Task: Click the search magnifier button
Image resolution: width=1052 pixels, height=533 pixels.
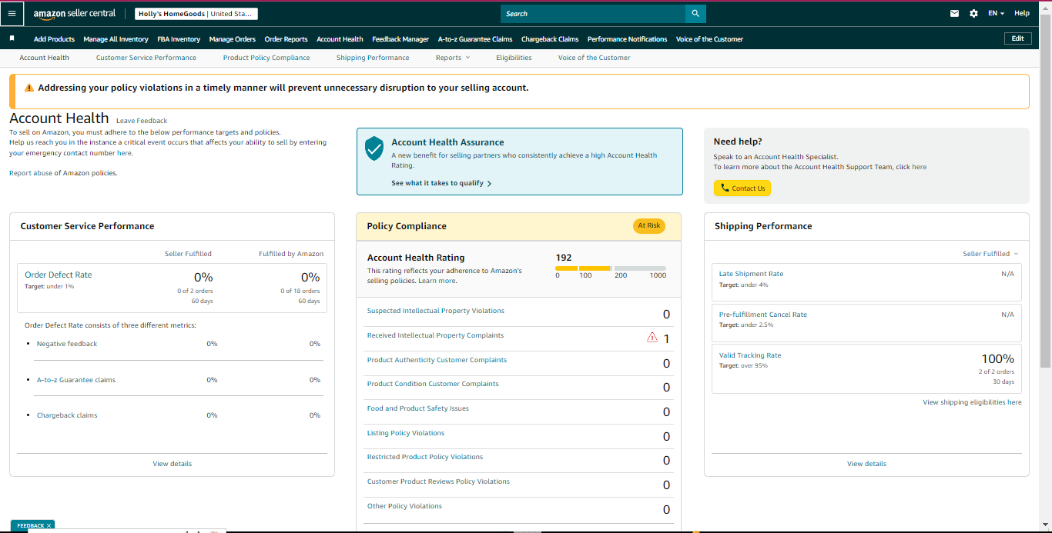Action: click(x=695, y=13)
